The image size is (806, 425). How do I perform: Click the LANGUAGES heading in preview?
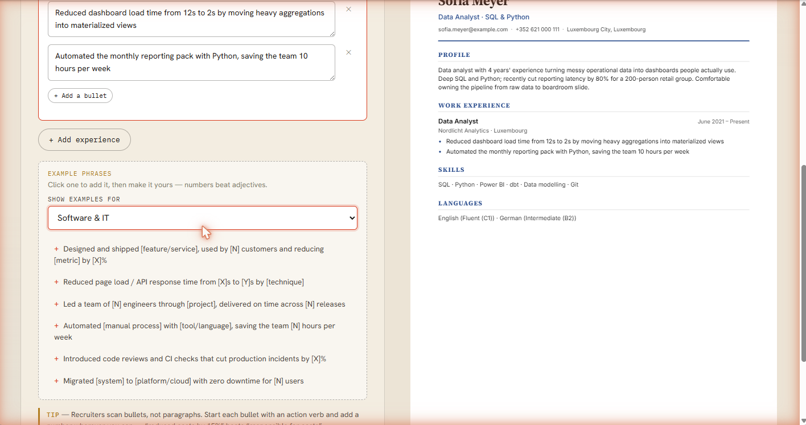point(460,203)
